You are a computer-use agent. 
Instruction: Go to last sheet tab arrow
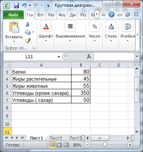pos(23,138)
